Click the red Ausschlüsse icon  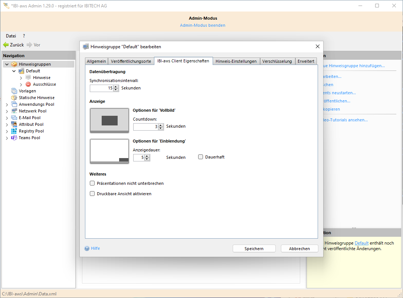28,84
